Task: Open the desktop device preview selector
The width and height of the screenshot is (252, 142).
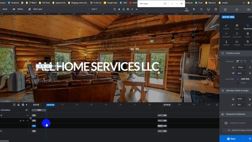Action: tap(208, 9)
